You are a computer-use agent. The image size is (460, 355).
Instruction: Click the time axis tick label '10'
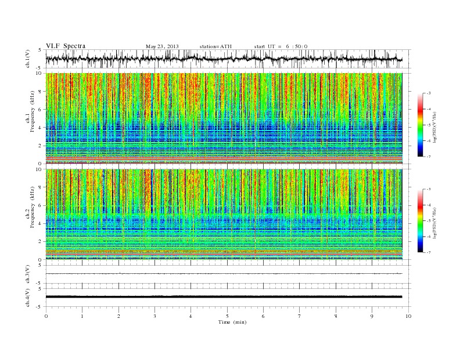pos(408,316)
